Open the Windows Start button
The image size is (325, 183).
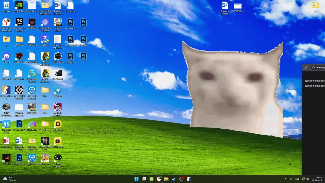click(136, 179)
